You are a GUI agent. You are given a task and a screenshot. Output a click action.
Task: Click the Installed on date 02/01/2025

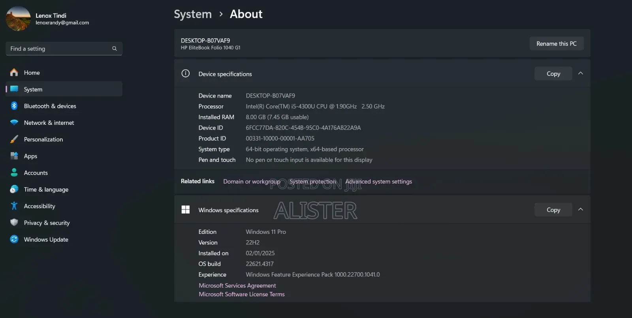pyautogui.click(x=260, y=253)
